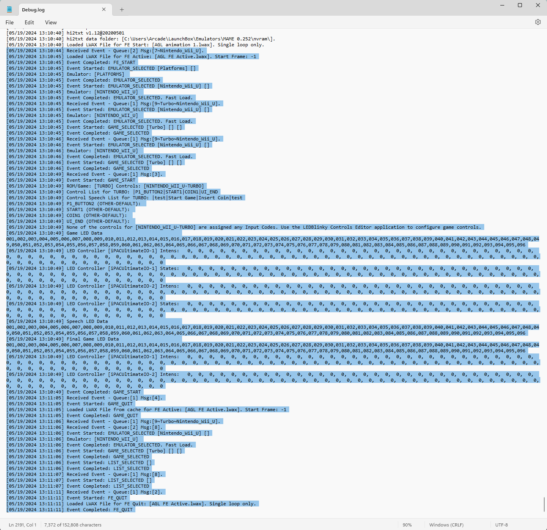Click the line 'Event Completed: FE_START'
The width and height of the screenshot is (547, 530).
[71, 62]
